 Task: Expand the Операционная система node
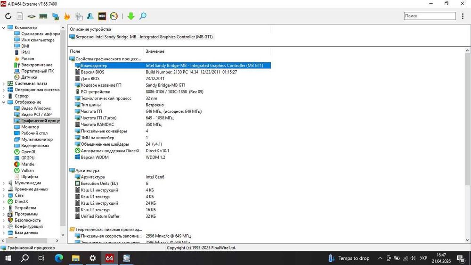(4, 90)
